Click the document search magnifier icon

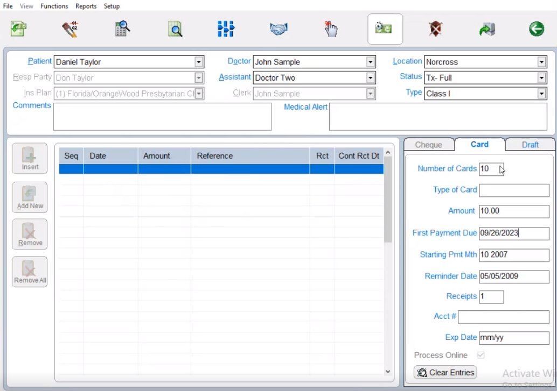175,29
